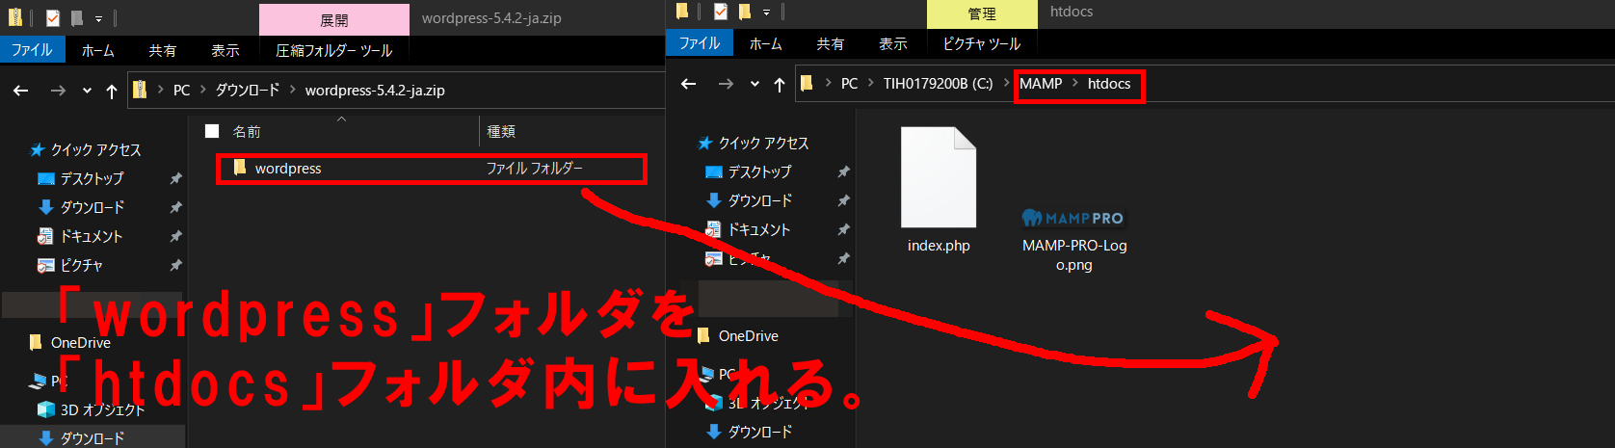Open the ファイル tab in the zip window
This screenshot has width=1615, height=448.
pyautogui.click(x=32, y=50)
